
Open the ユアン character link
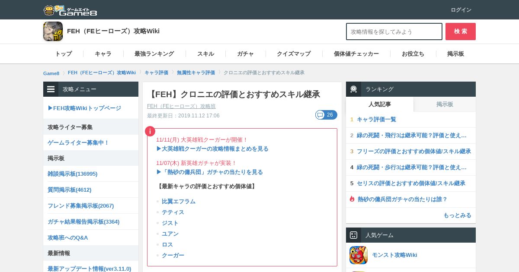coord(170,234)
